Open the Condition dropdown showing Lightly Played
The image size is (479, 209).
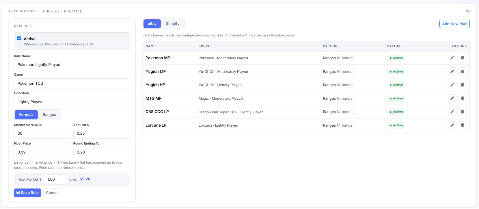tap(72, 102)
